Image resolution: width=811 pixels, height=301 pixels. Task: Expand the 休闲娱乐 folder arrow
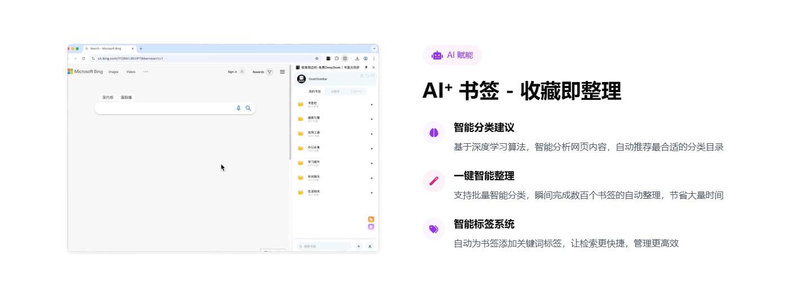coord(371,178)
